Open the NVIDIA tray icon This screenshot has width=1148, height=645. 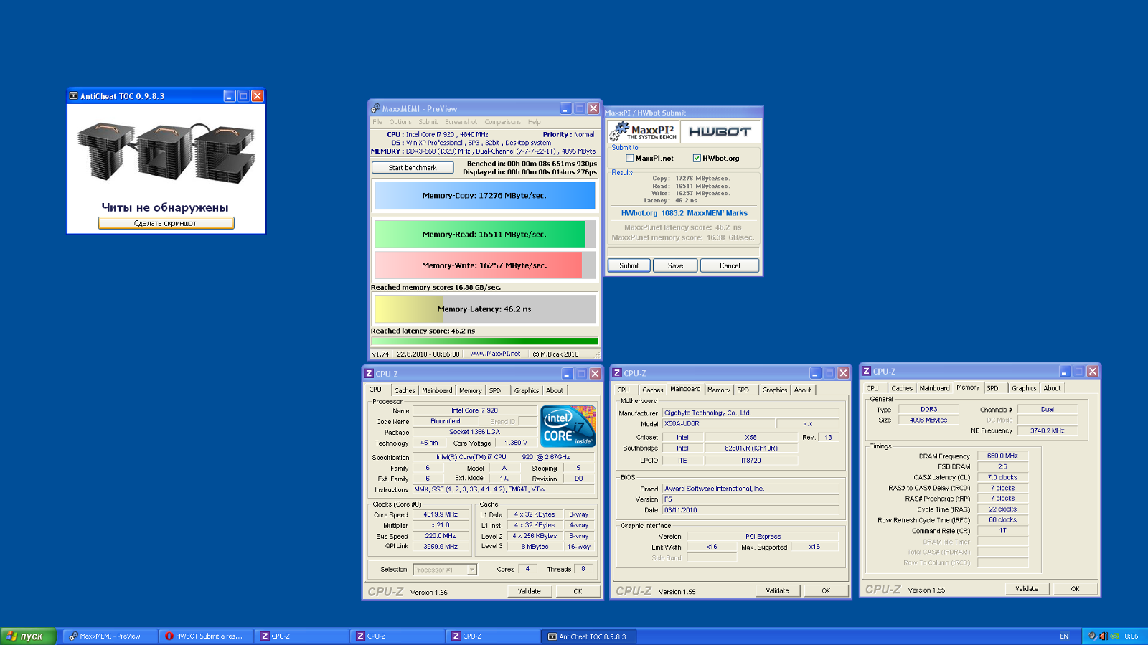point(1115,636)
